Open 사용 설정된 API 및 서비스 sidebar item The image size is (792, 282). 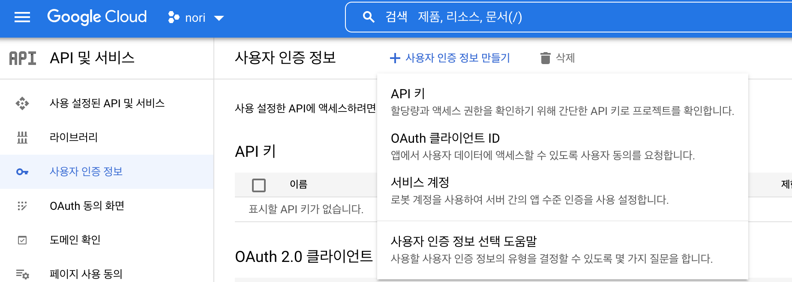[107, 103]
